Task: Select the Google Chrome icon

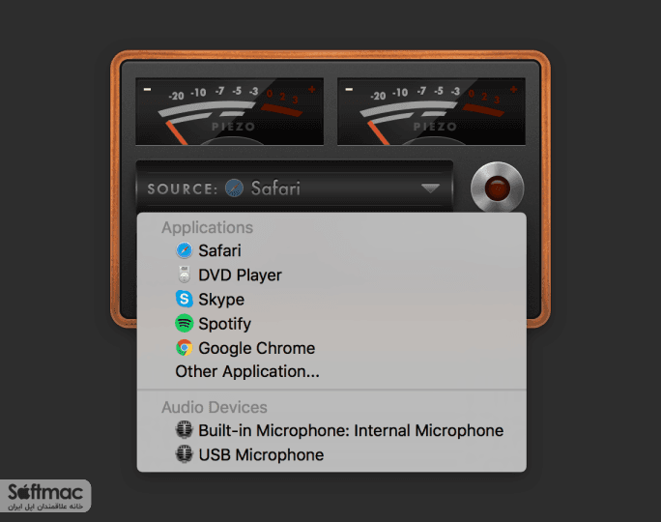Action: click(x=185, y=348)
